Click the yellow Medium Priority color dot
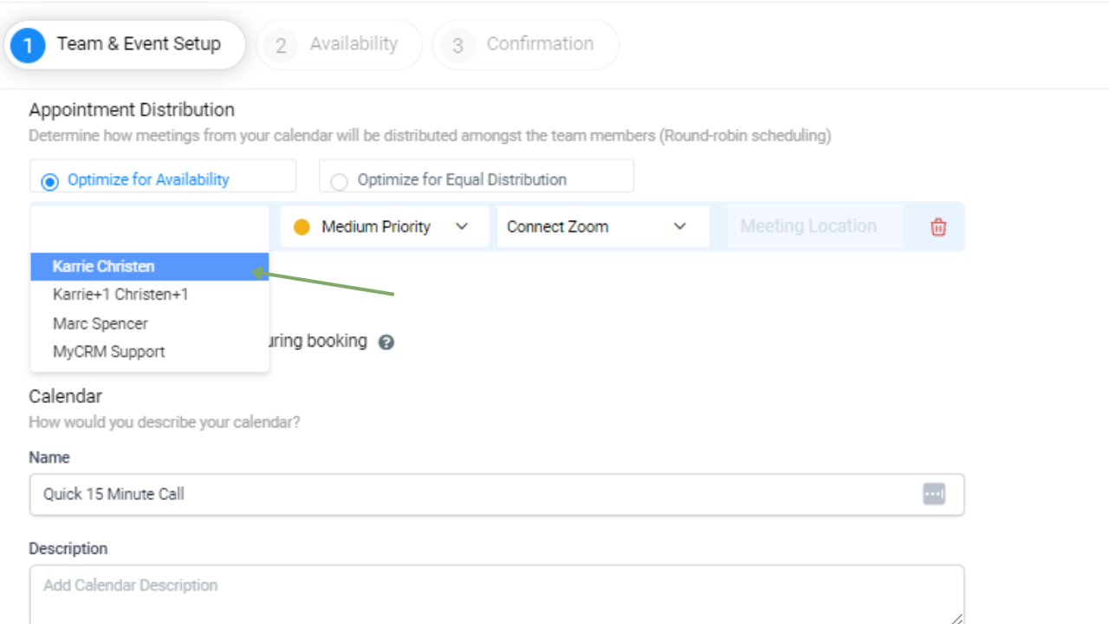Screen dimensions: 1109x624 pyautogui.click(x=302, y=227)
